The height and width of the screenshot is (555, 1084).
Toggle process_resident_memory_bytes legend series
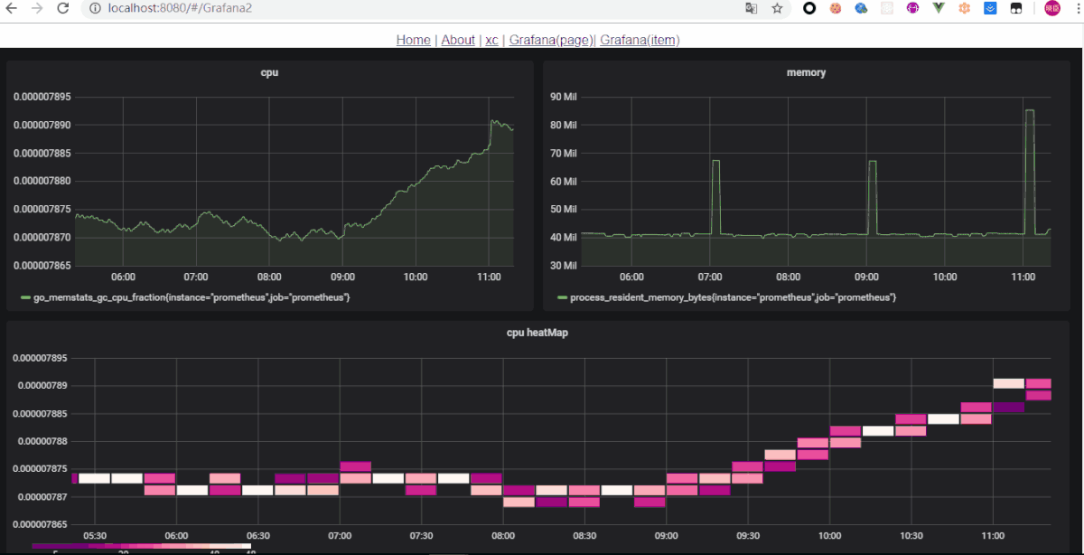(x=732, y=297)
